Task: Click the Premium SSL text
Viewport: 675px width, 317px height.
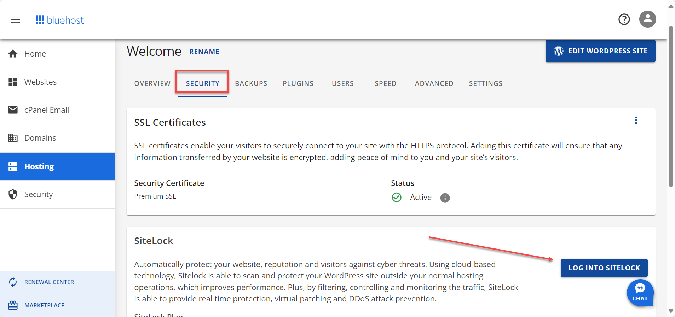Action: pyautogui.click(x=155, y=196)
